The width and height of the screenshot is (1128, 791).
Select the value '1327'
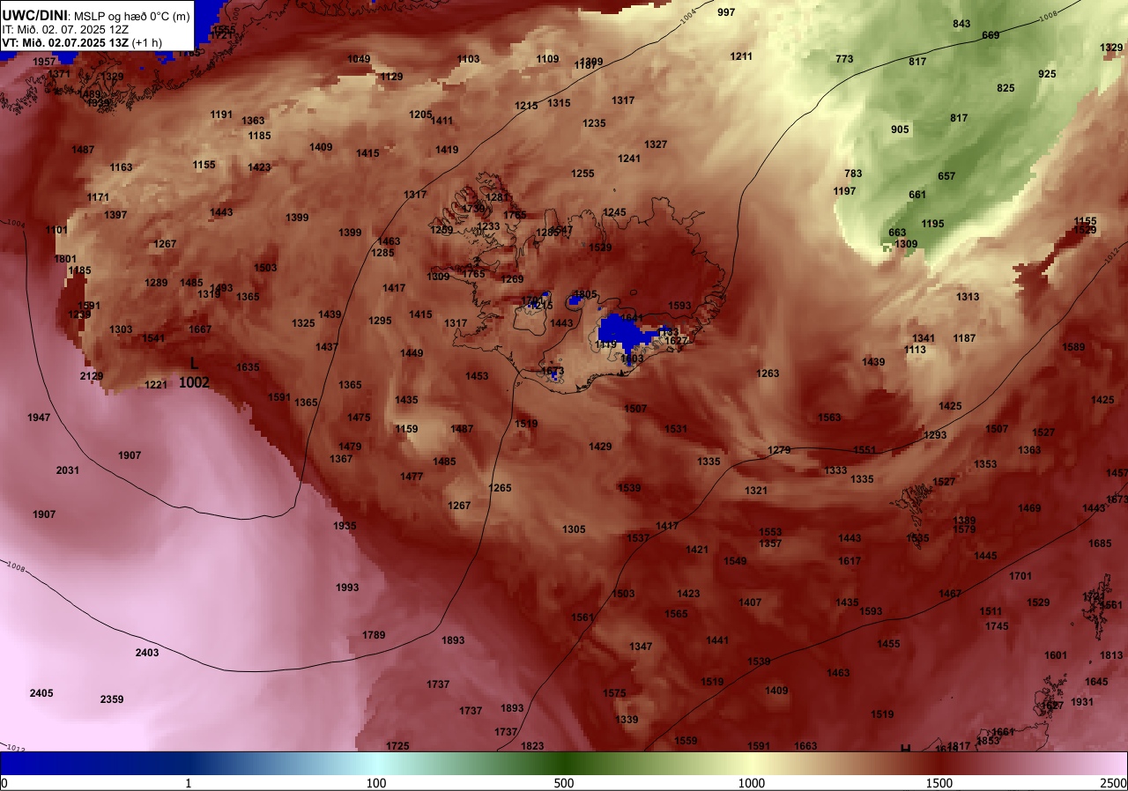tap(656, 144)
